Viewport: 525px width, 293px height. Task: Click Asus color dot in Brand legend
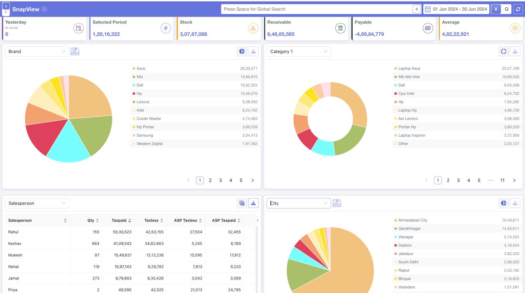pyautogui.click(x=134, y=69)
